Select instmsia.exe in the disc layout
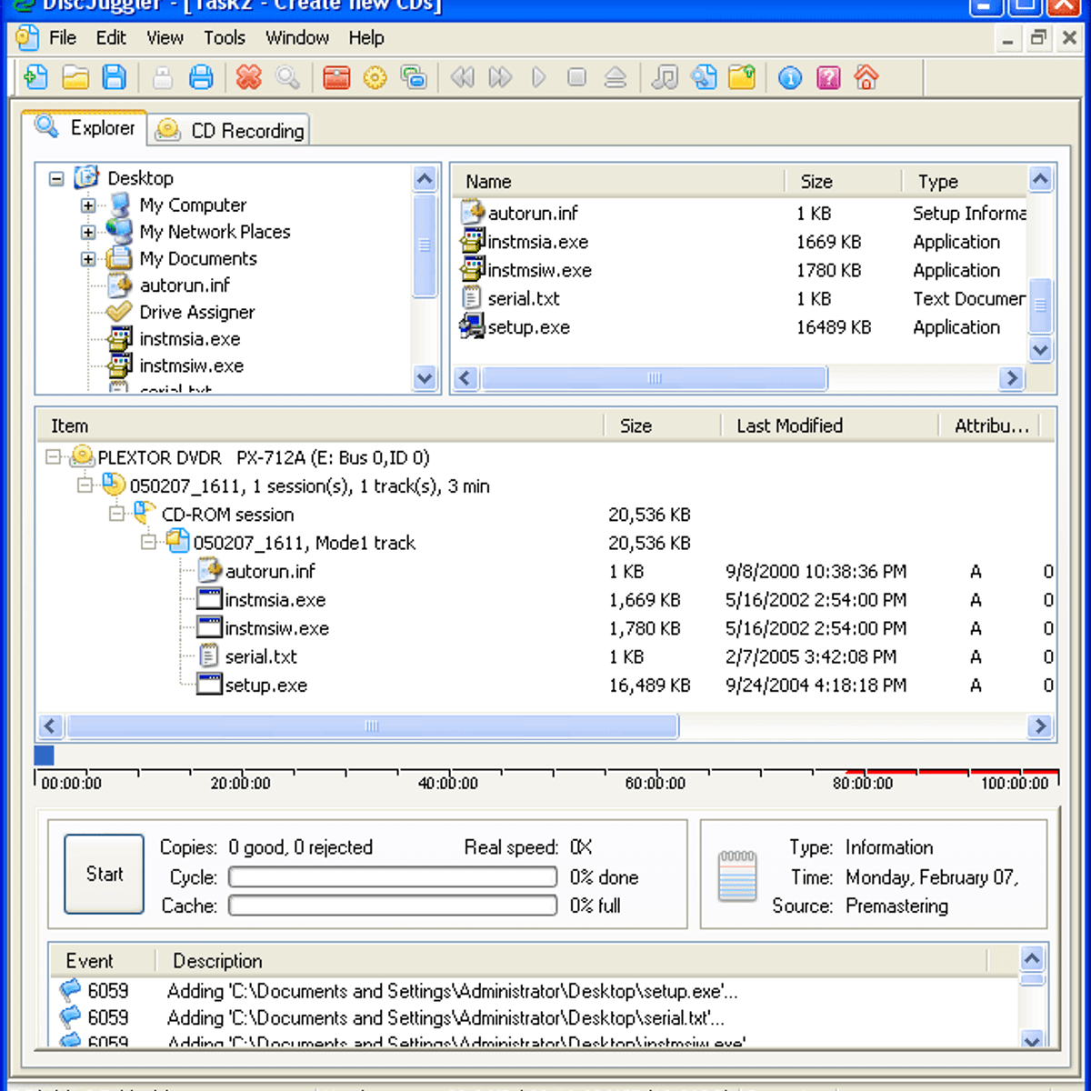Image resolution: width=1091 pixels, height=1091 pixels. coord(275,600)
